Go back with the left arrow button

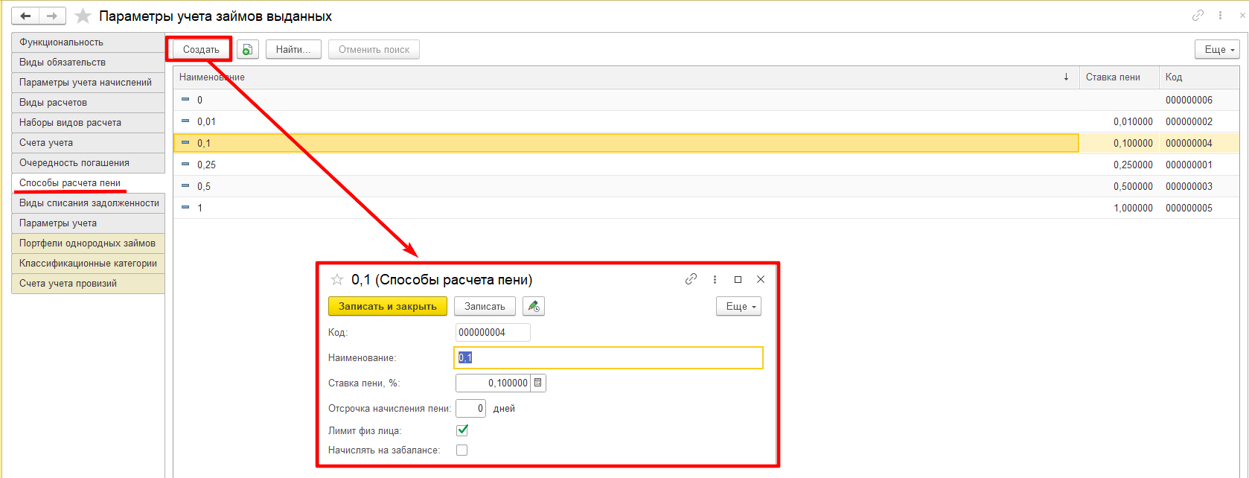(x=25, y=16)
